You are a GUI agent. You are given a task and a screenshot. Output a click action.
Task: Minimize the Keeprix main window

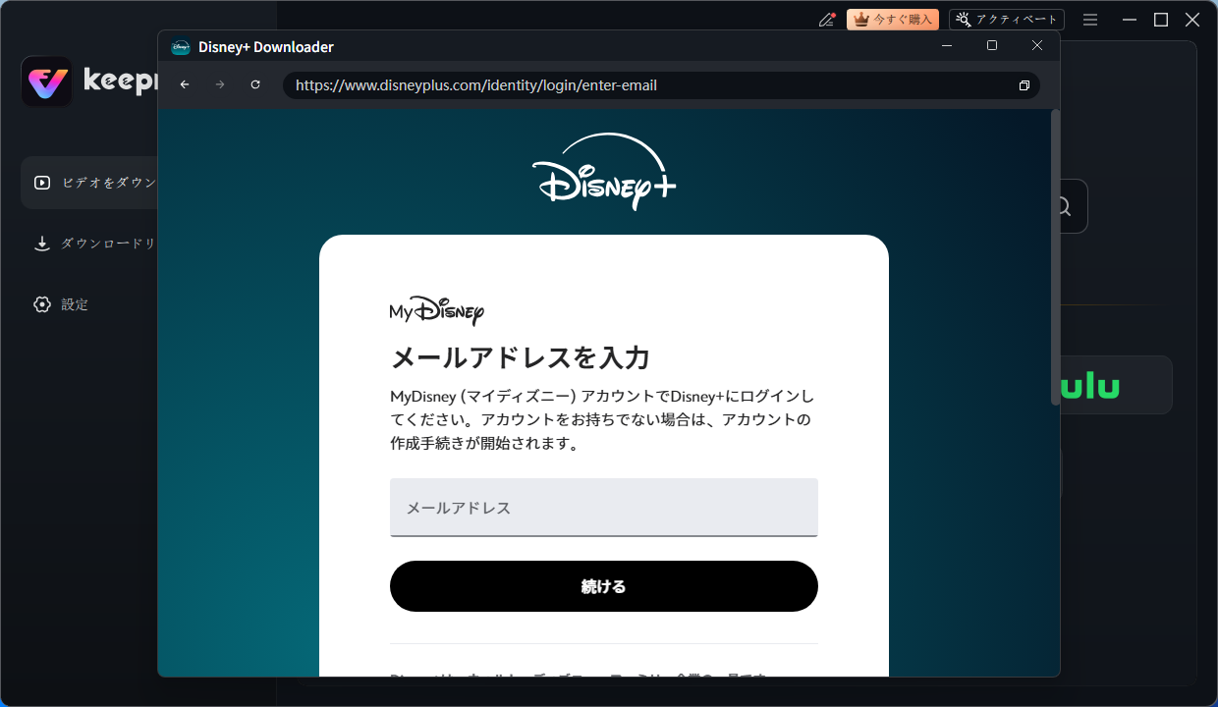(1131, 20)
